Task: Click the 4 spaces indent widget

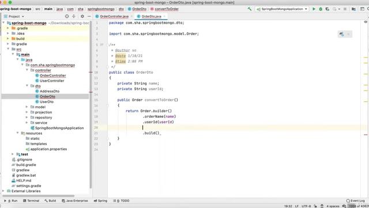Action: pyautogui.click(x=333, y=206)
